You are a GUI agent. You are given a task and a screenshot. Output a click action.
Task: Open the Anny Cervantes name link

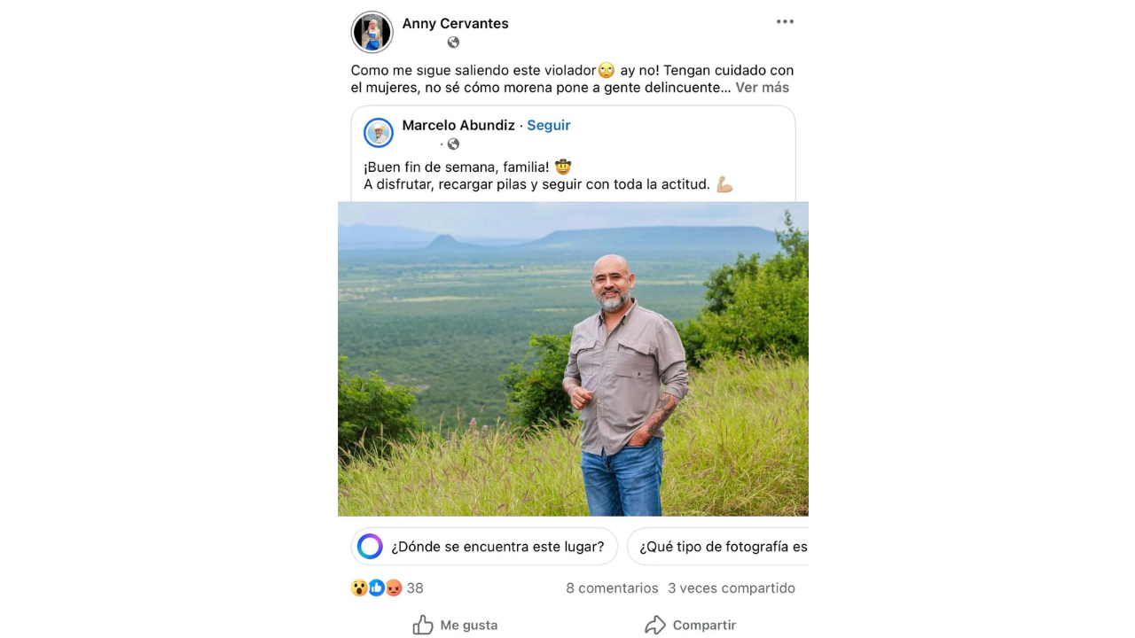click(455, 24)
